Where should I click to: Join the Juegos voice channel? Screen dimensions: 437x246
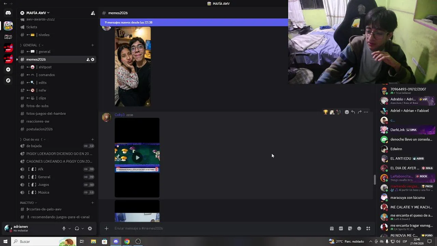[57, 184]
